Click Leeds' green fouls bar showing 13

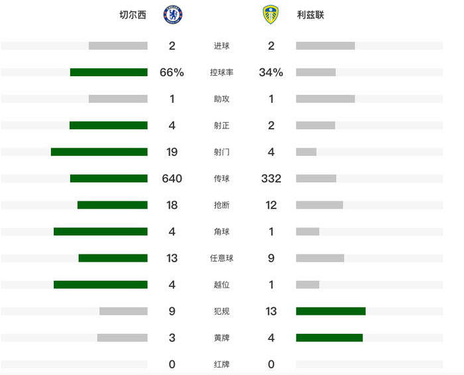point(331,311)
